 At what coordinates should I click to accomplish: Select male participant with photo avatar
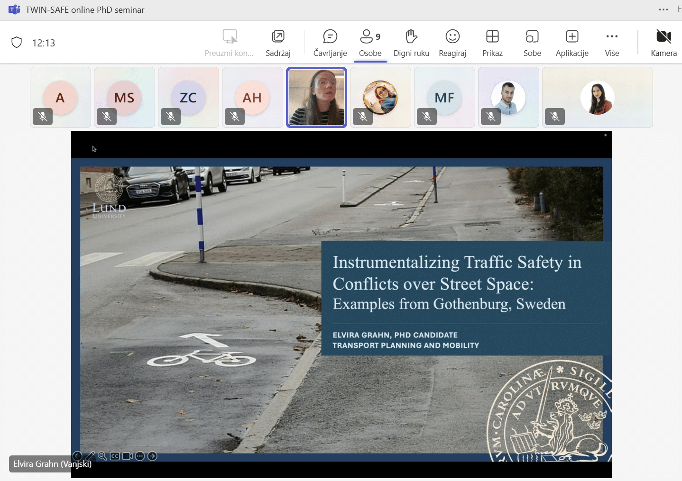tap(508, 97)
